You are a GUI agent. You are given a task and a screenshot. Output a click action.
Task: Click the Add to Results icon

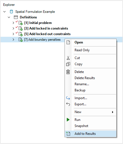pos(68,134)
